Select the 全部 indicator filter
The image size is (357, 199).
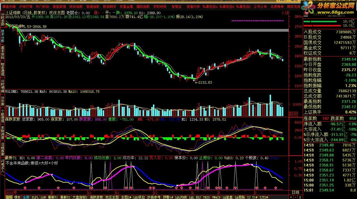(26, 197)
